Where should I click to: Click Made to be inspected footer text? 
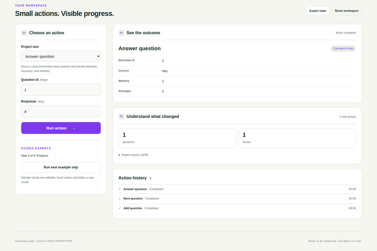[x=335, y=241]
